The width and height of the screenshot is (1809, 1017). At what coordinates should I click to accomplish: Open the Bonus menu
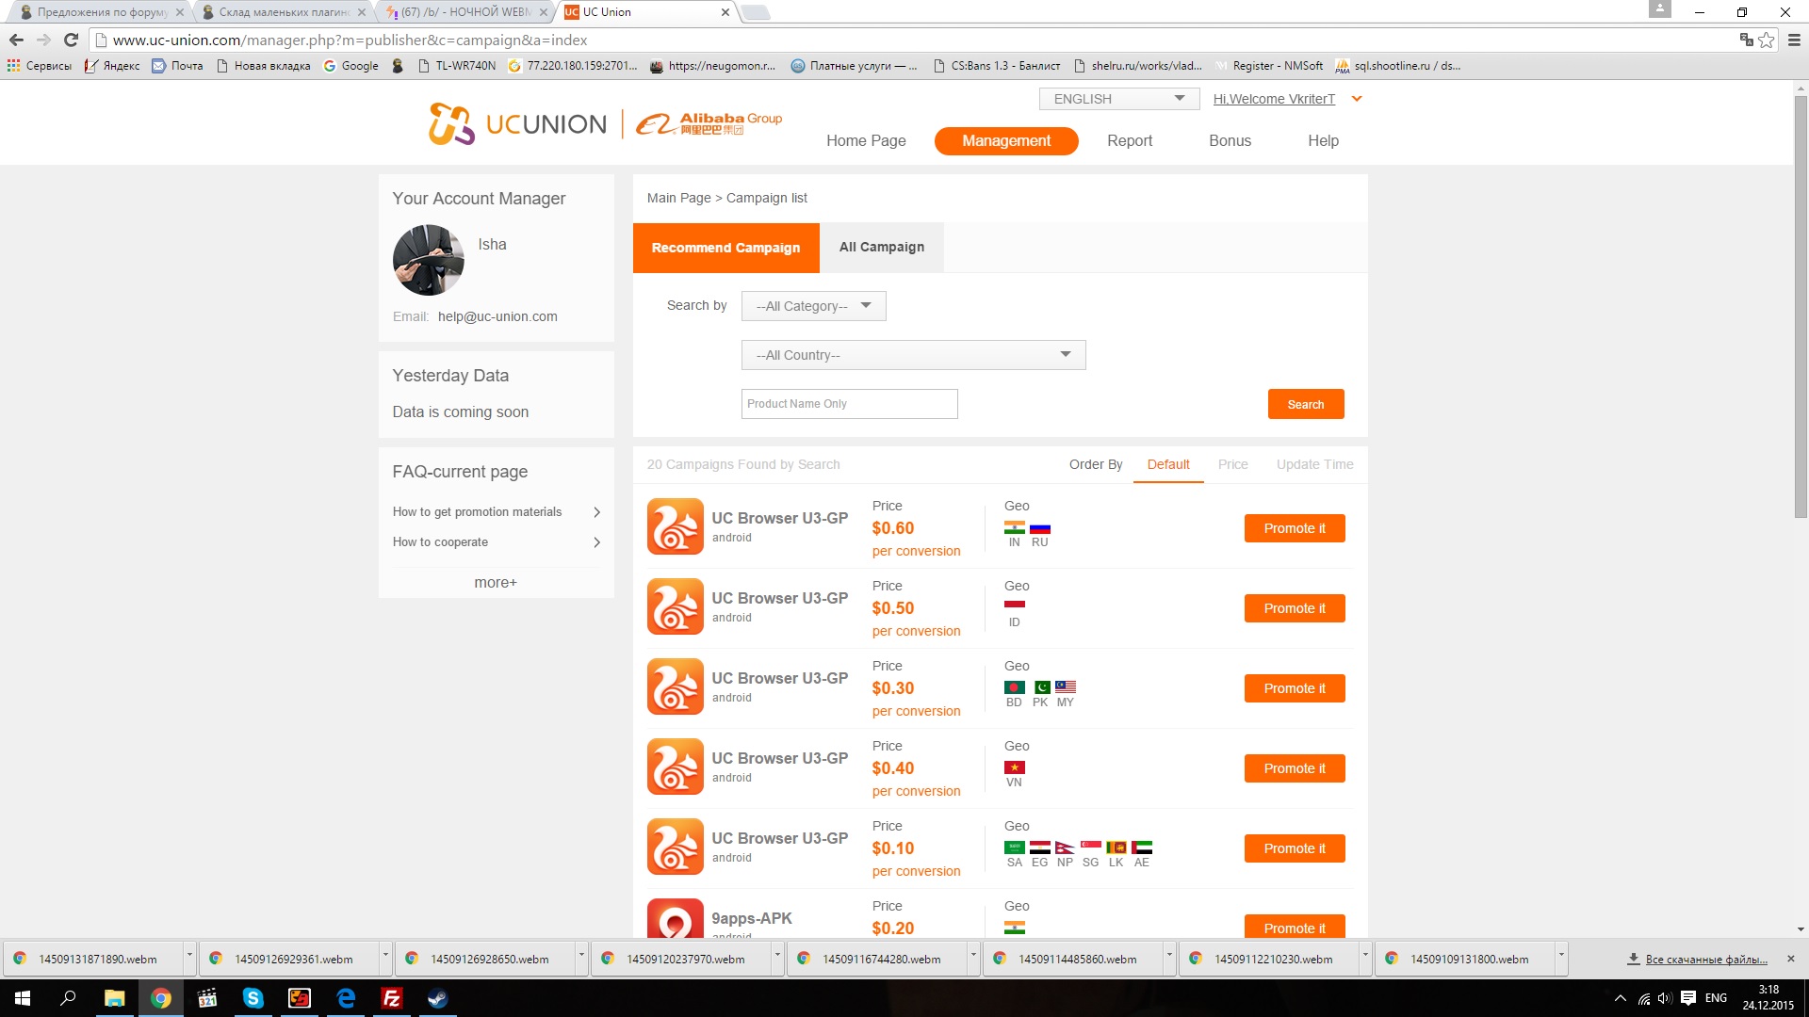point(1230,140)
